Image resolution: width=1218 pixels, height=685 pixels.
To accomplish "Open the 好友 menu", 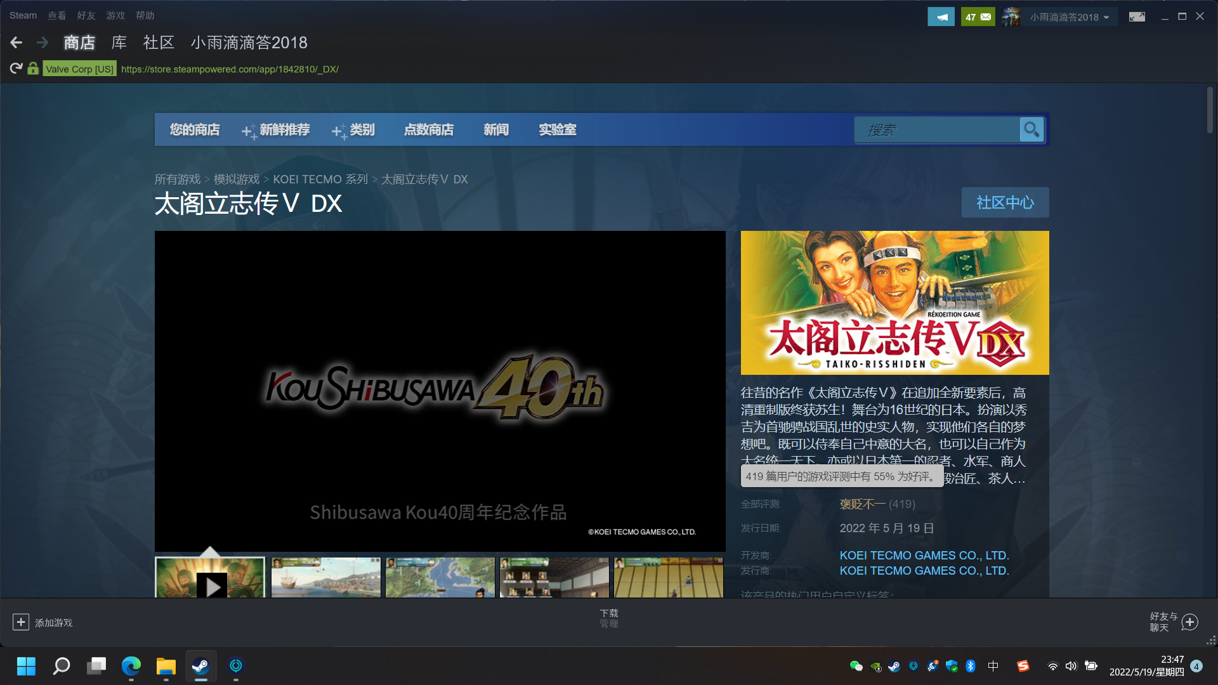I will coord(86,15).
